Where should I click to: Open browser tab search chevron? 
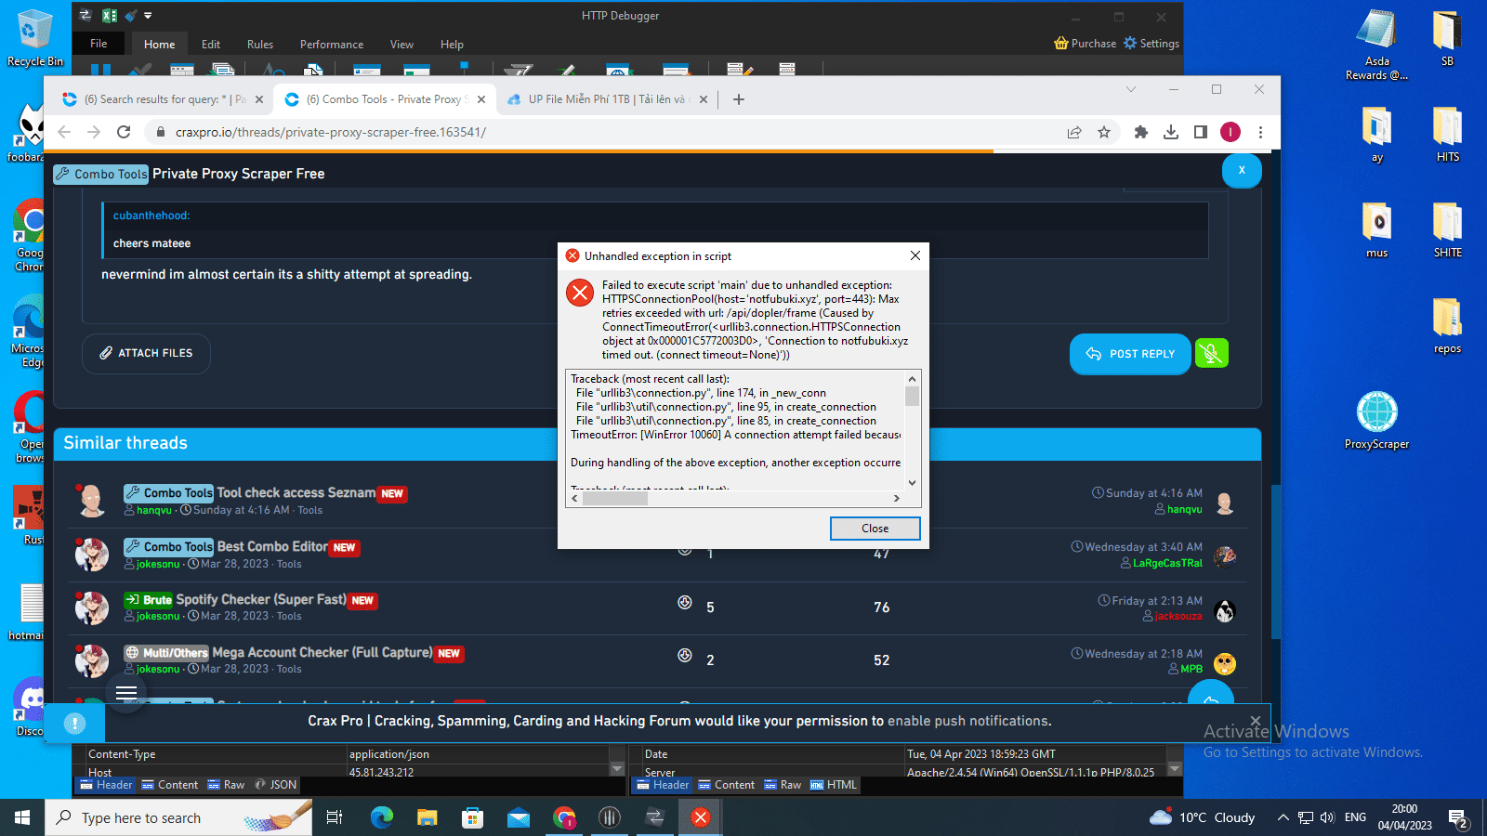click(x=1130, y=89)
